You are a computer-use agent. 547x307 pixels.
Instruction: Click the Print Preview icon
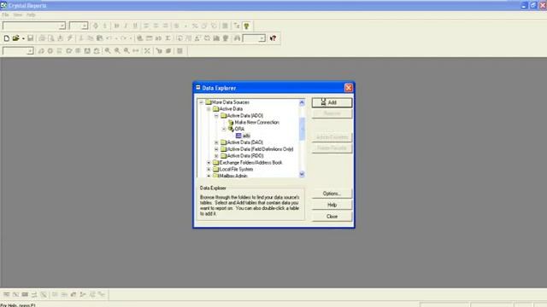(x=51, y=38)
